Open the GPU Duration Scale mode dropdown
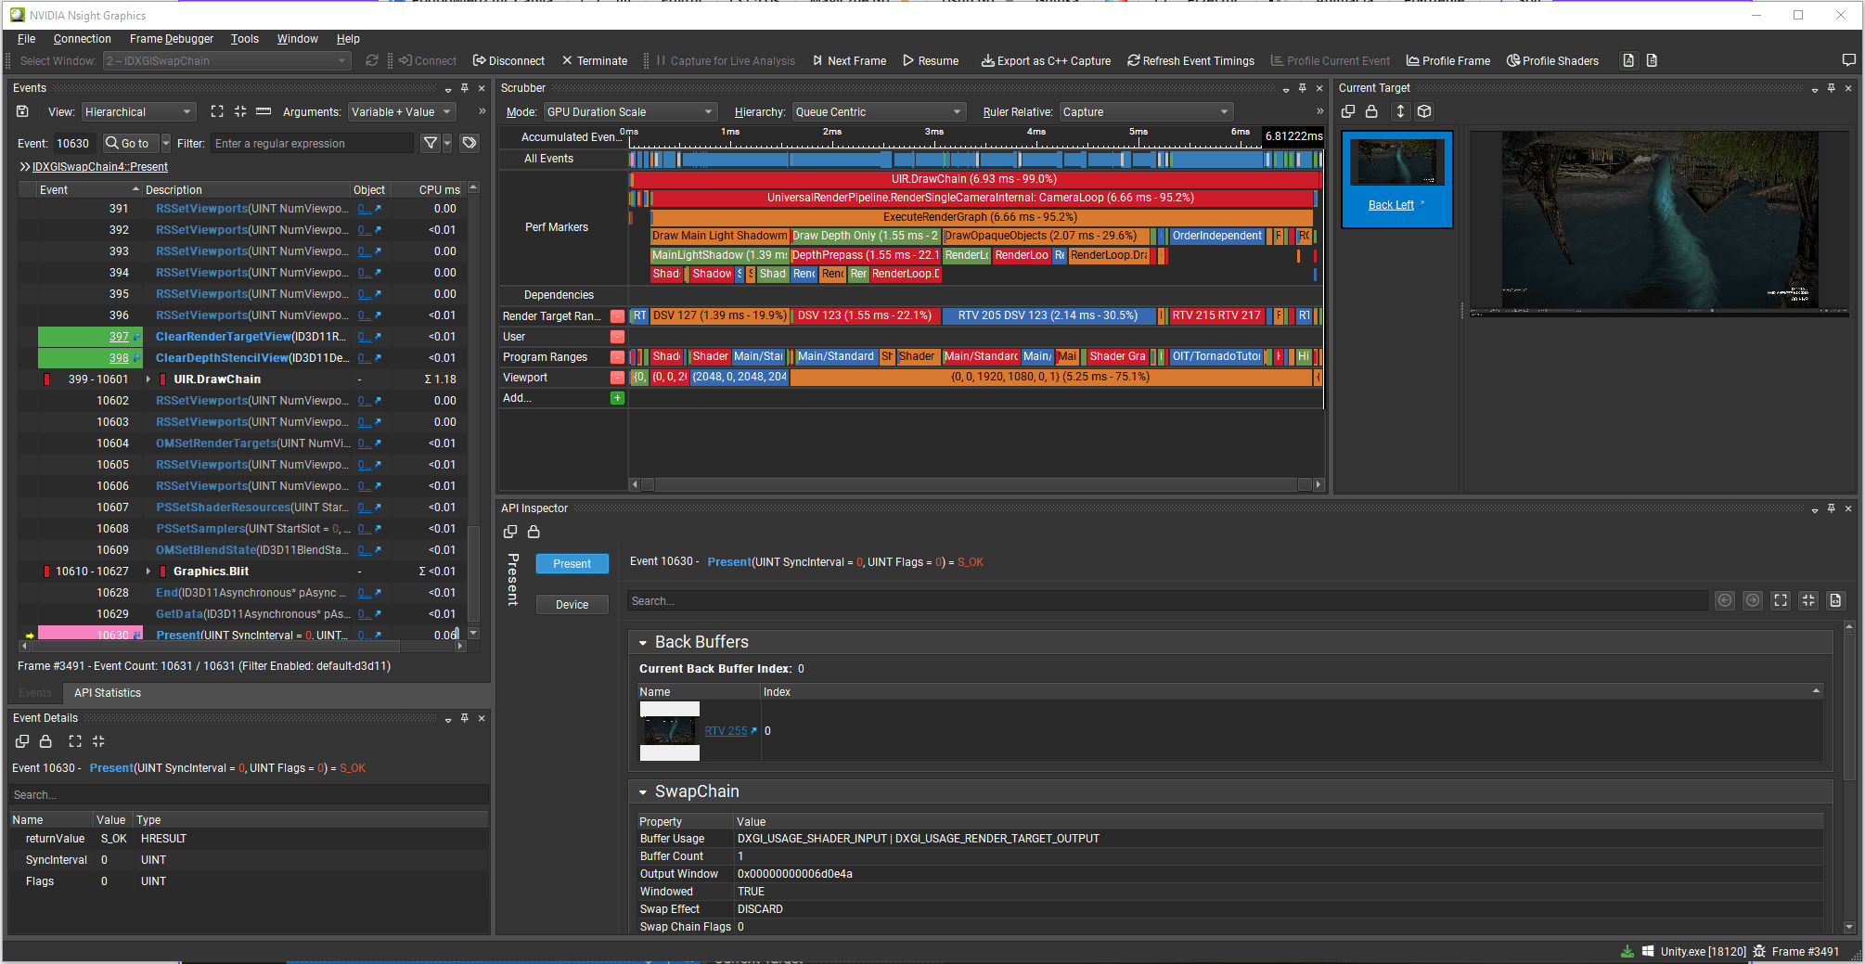This screenshot has height=964, width=1865. [629, 112]
